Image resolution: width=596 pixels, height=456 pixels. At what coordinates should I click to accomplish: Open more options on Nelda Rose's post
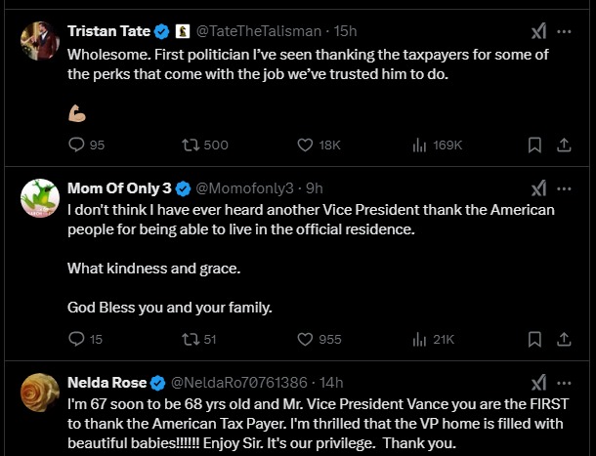click(x=564, y=382)
